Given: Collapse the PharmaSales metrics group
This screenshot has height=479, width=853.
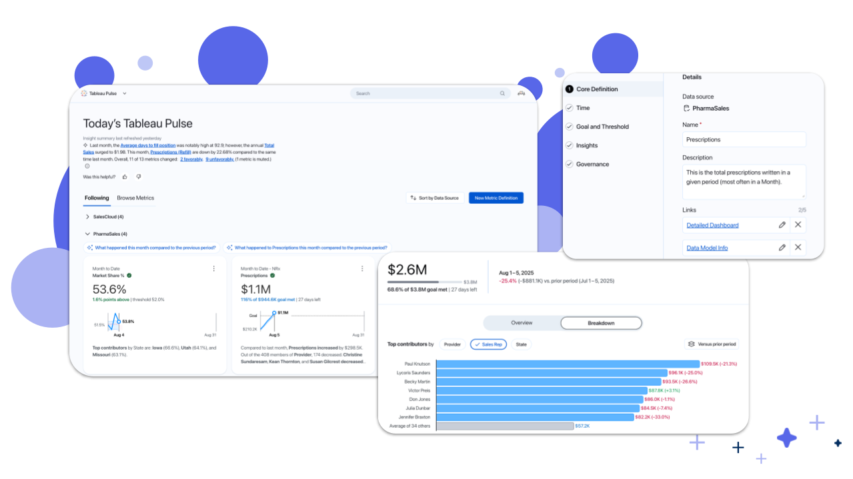Looking at the screenshot, I should [87, 234].
